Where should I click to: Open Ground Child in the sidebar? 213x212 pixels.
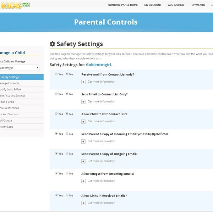click(22, 102)
